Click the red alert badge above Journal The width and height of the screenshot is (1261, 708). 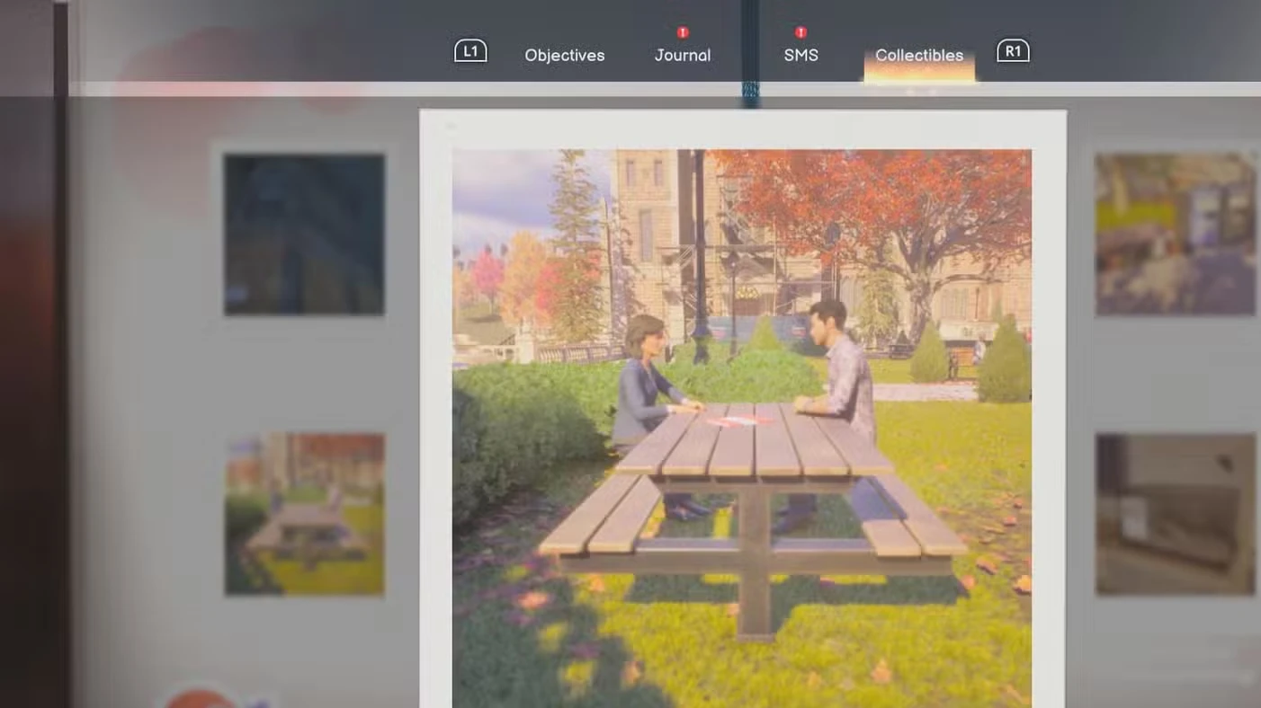tap(683, 32)
